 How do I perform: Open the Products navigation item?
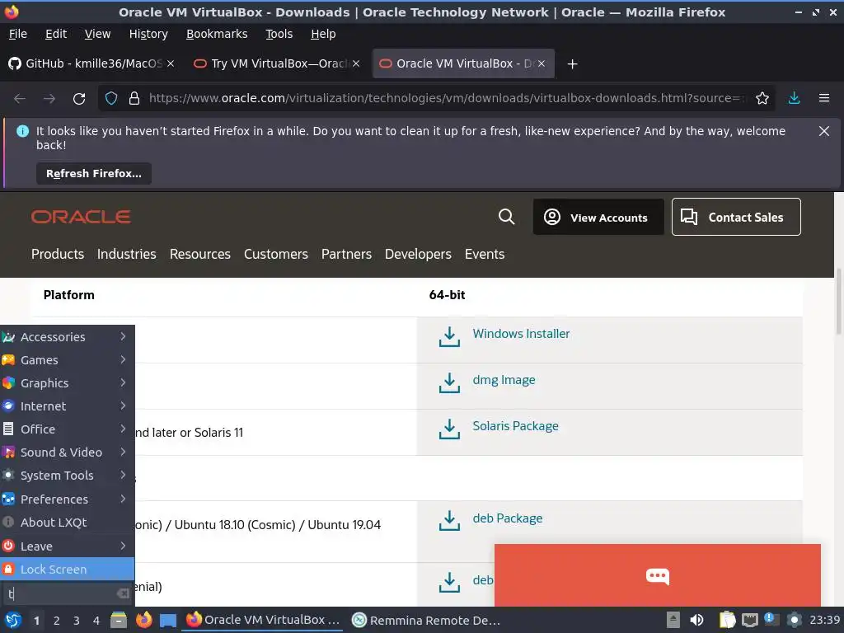tap(58, 254)
